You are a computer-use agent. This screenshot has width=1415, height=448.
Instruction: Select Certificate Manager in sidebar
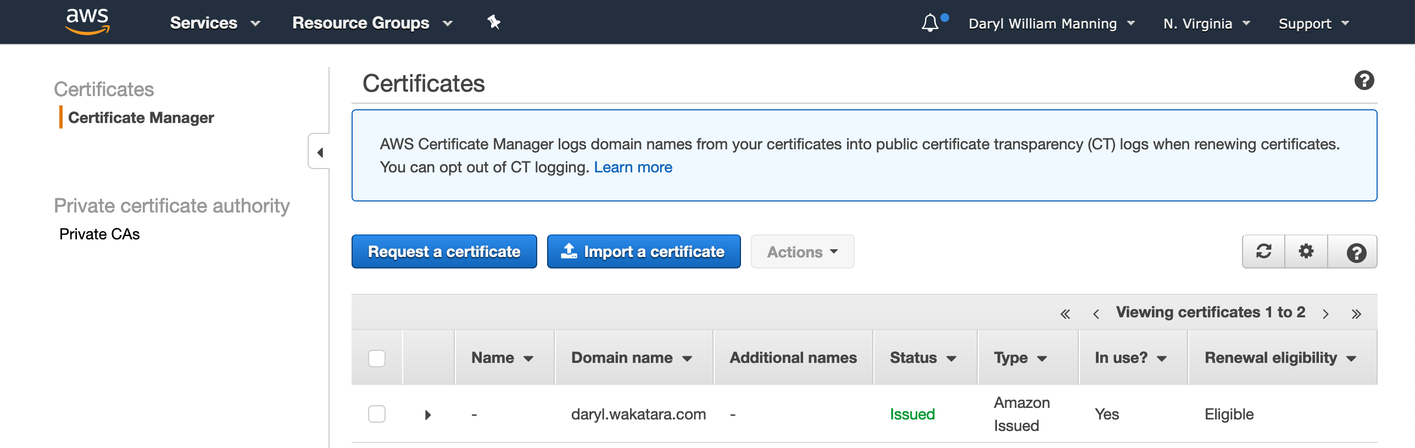click(141, 117)
